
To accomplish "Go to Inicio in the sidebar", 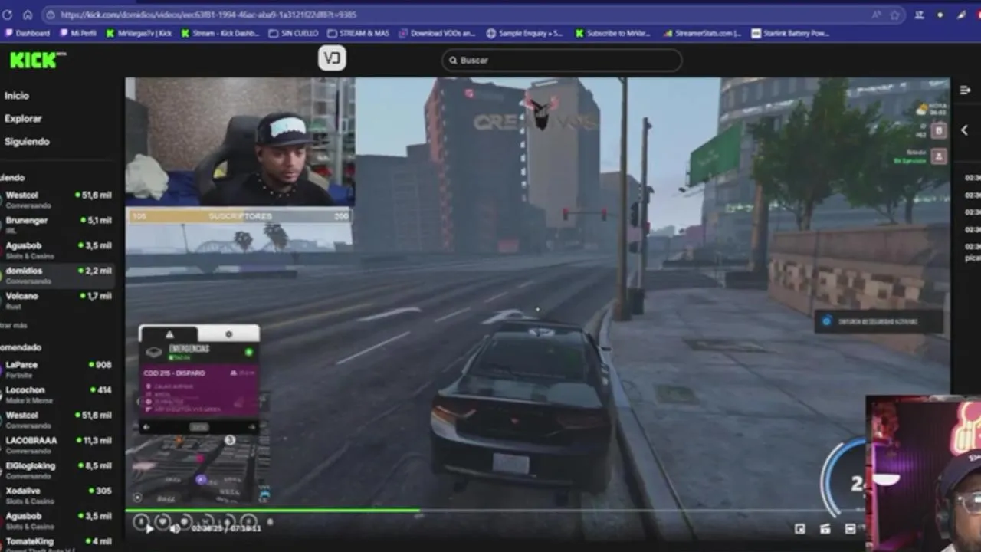I will (17, 96).
